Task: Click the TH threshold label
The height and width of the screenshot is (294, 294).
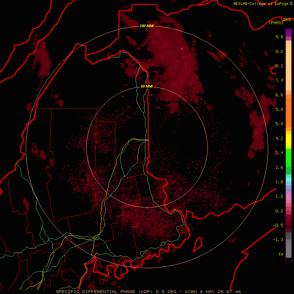Action: [281, 254]
